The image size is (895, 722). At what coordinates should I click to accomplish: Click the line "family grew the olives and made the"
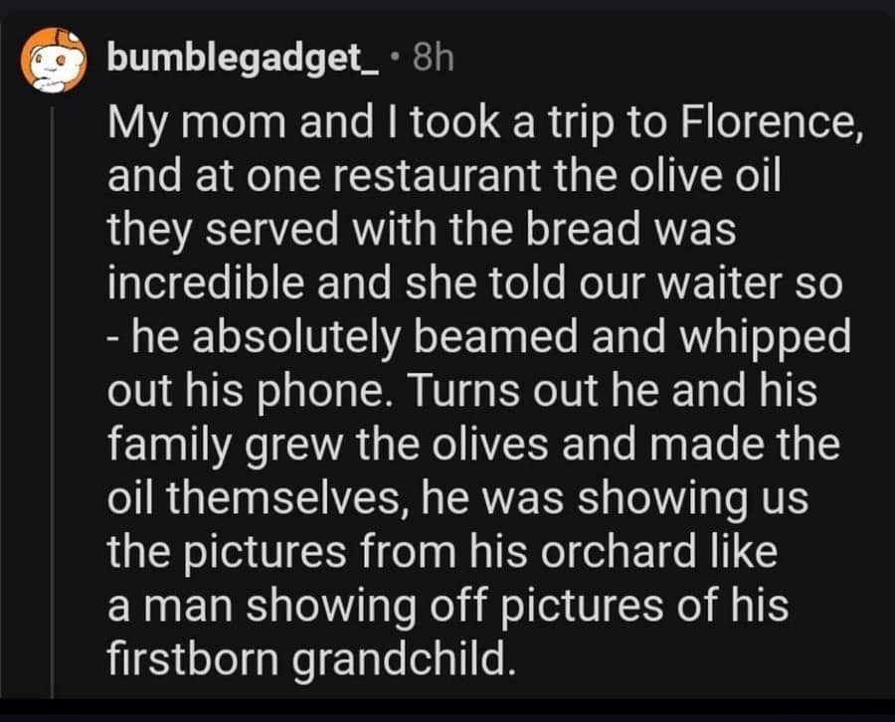pos(472,445)
